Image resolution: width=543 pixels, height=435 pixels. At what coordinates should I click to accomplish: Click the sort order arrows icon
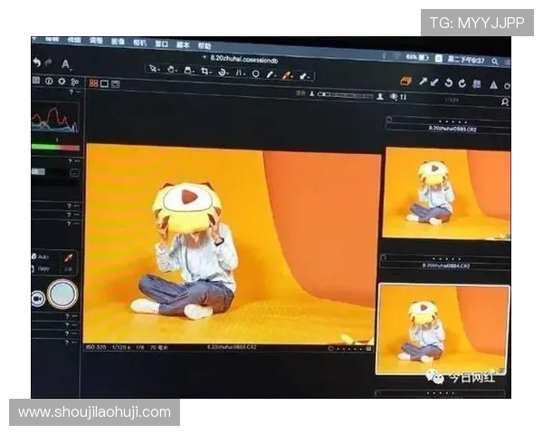403,97
